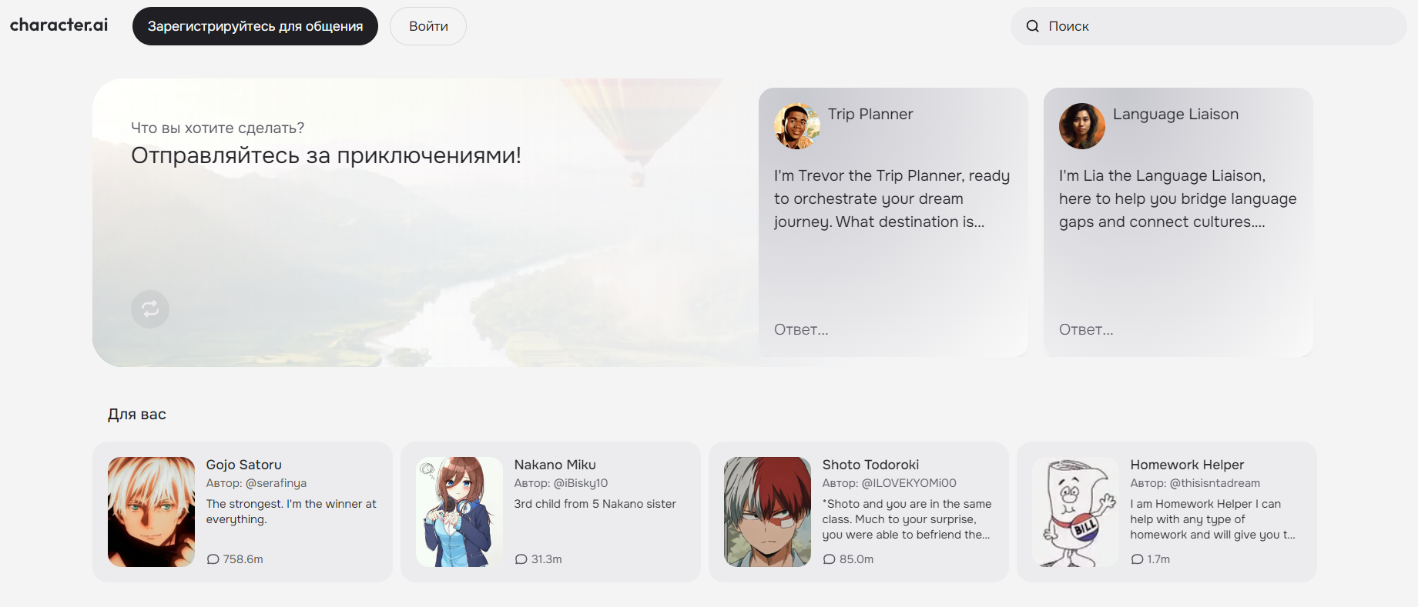
Task: Click chat count icon on Homework Helper
Action: pyautogui.click(x=1138, y=559)
